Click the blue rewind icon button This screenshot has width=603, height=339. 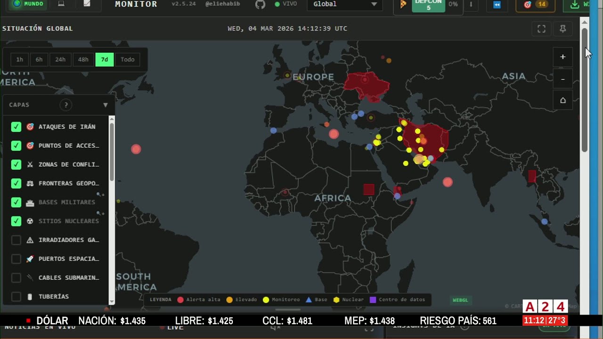[x=497, y=5]
